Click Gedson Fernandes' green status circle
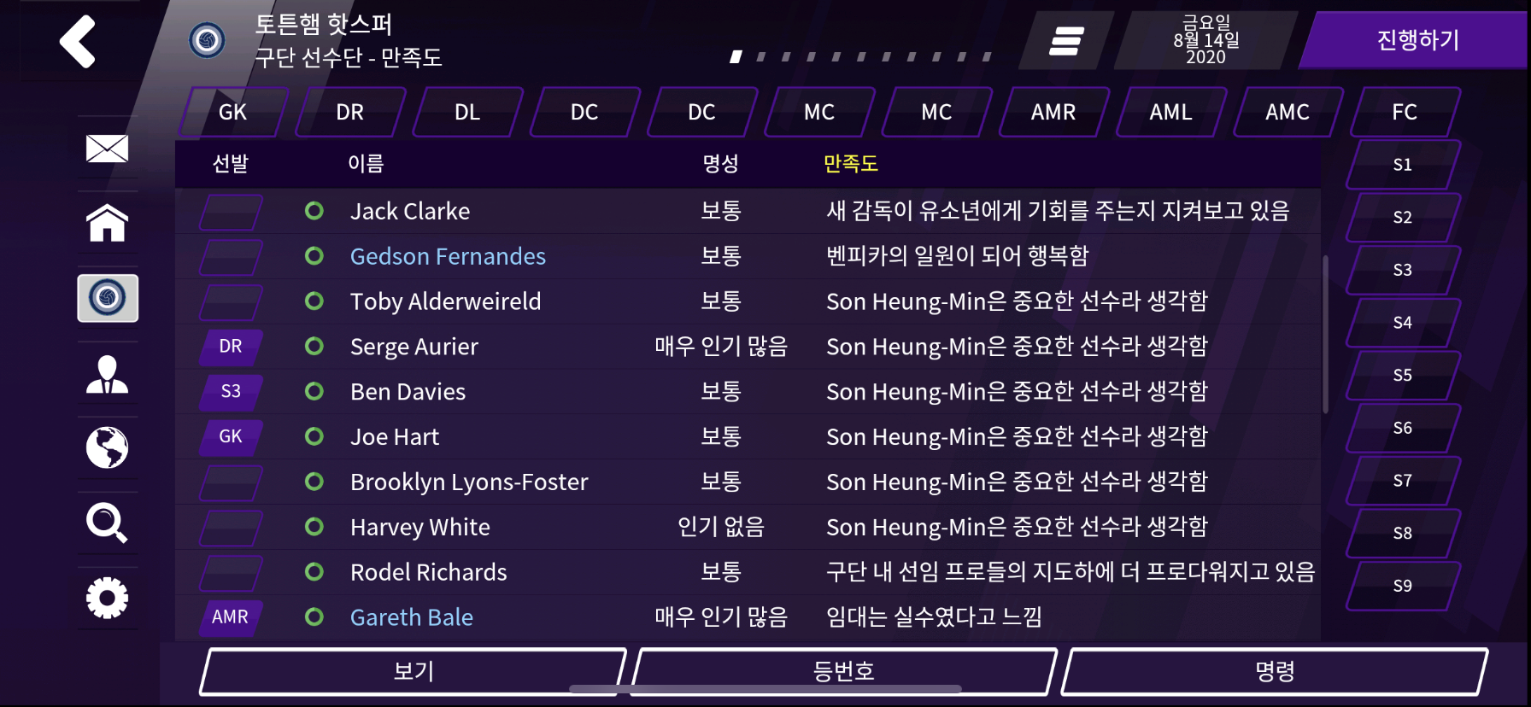Viewport: 1531px width, 707px height. [x=314, y=256]
